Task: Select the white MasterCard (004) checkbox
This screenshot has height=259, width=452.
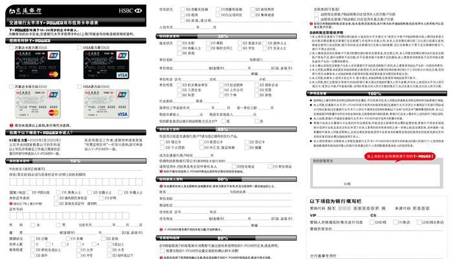Action: click(x=11, y=86)
